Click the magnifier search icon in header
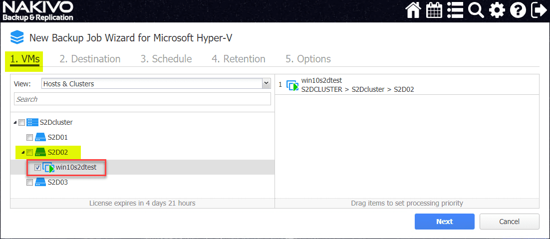 tap(476, 10)
